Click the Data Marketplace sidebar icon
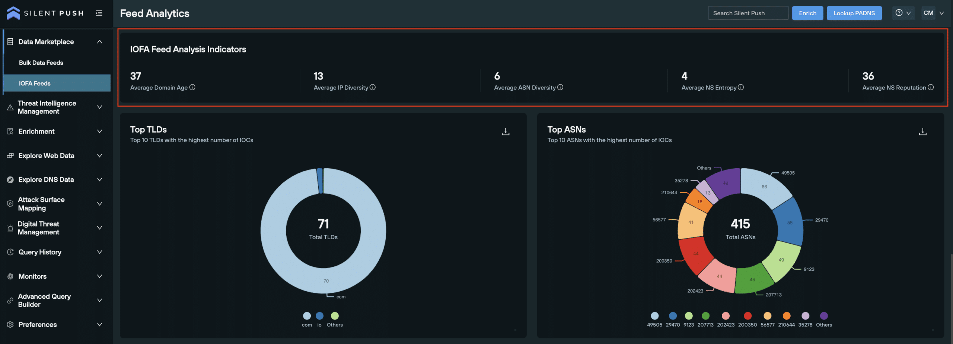 pos(10,42)
